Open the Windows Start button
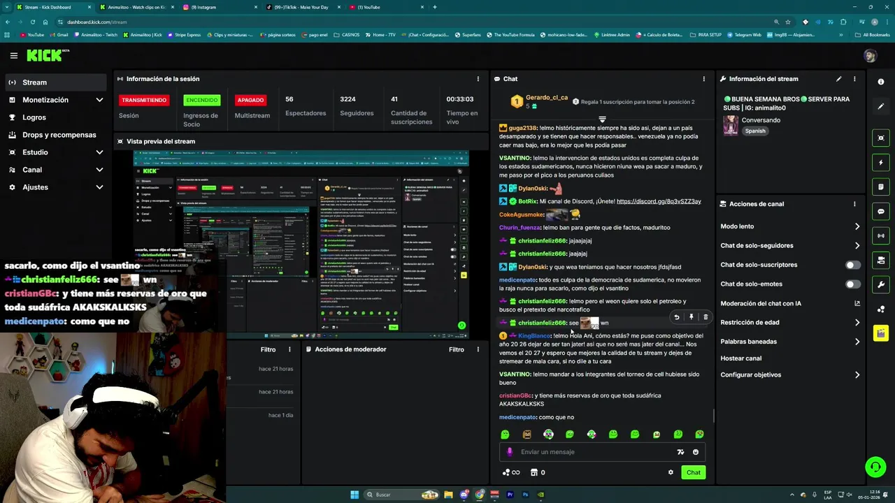 coord(355,495)
